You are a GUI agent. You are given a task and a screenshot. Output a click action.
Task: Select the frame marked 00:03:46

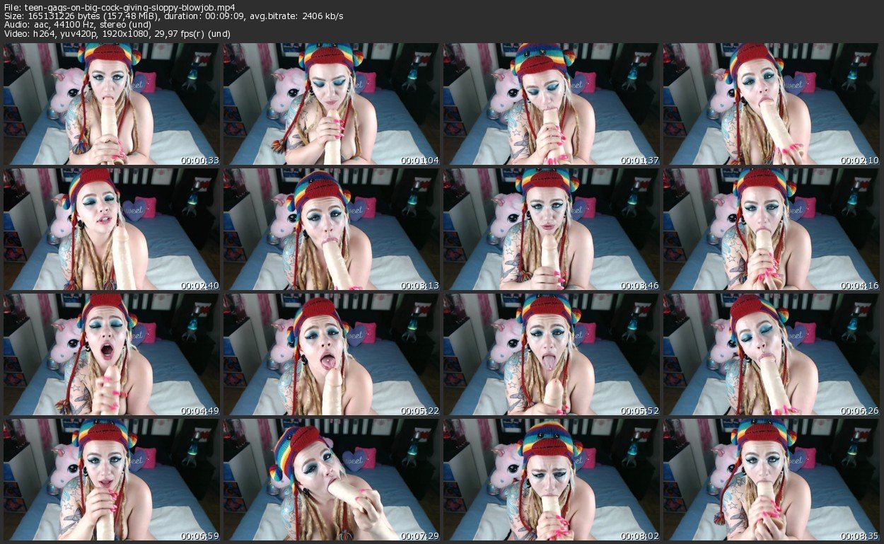(552, 229)
